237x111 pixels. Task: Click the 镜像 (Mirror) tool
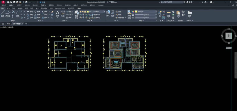(x=37, y=15)
